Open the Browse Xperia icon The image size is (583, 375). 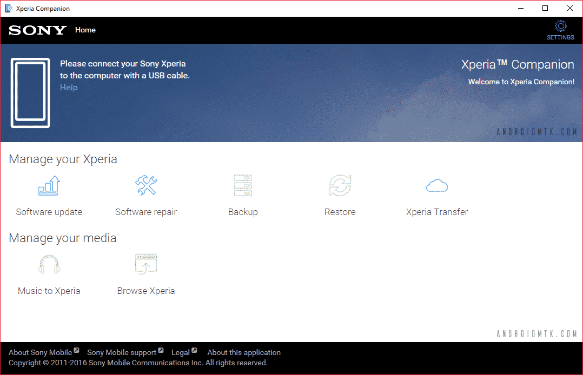146,265
